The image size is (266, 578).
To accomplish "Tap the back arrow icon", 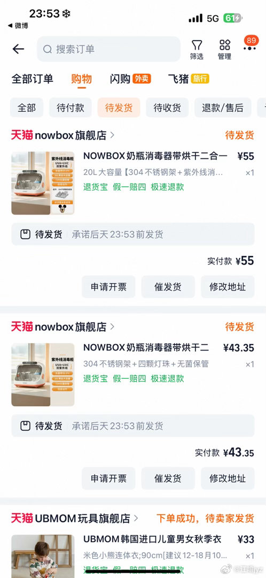I will [x=18, y=49].
